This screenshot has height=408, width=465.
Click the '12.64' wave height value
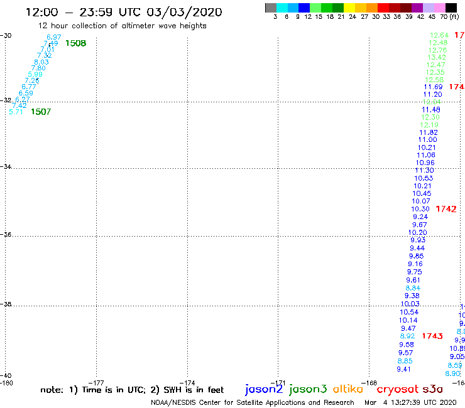click(x=439, y=35)
